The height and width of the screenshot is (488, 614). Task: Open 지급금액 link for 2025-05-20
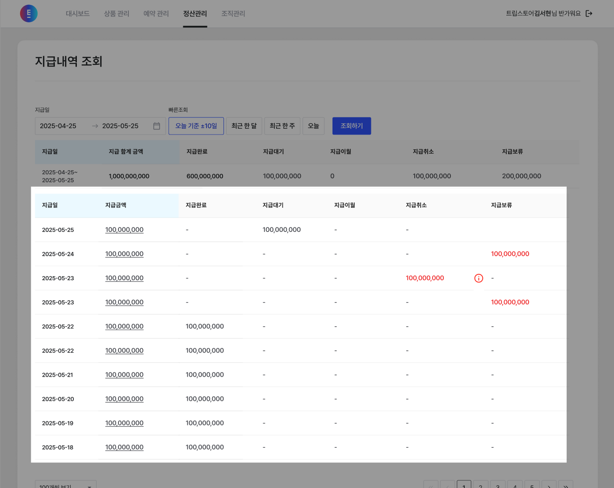click(124, 399)
